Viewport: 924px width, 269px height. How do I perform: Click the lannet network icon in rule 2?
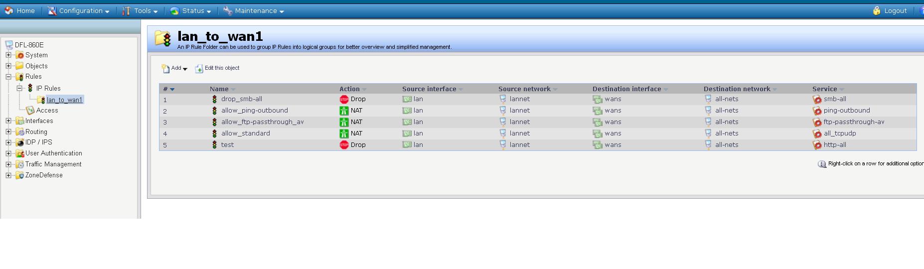point(502,111)
